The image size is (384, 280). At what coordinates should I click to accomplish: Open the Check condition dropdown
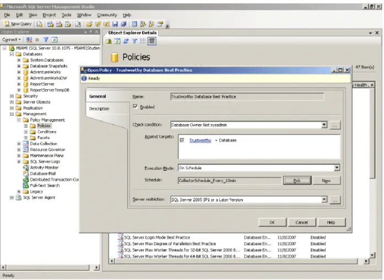point(324,125)
